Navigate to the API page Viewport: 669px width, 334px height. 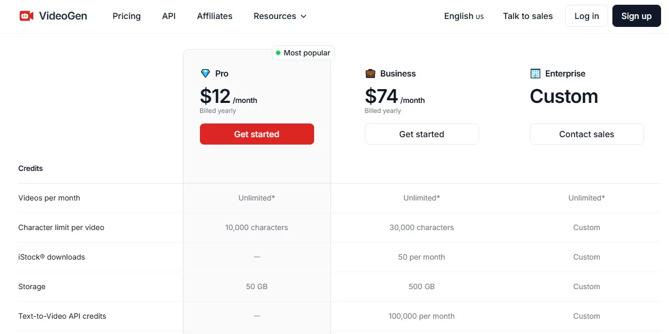(169, 16)
